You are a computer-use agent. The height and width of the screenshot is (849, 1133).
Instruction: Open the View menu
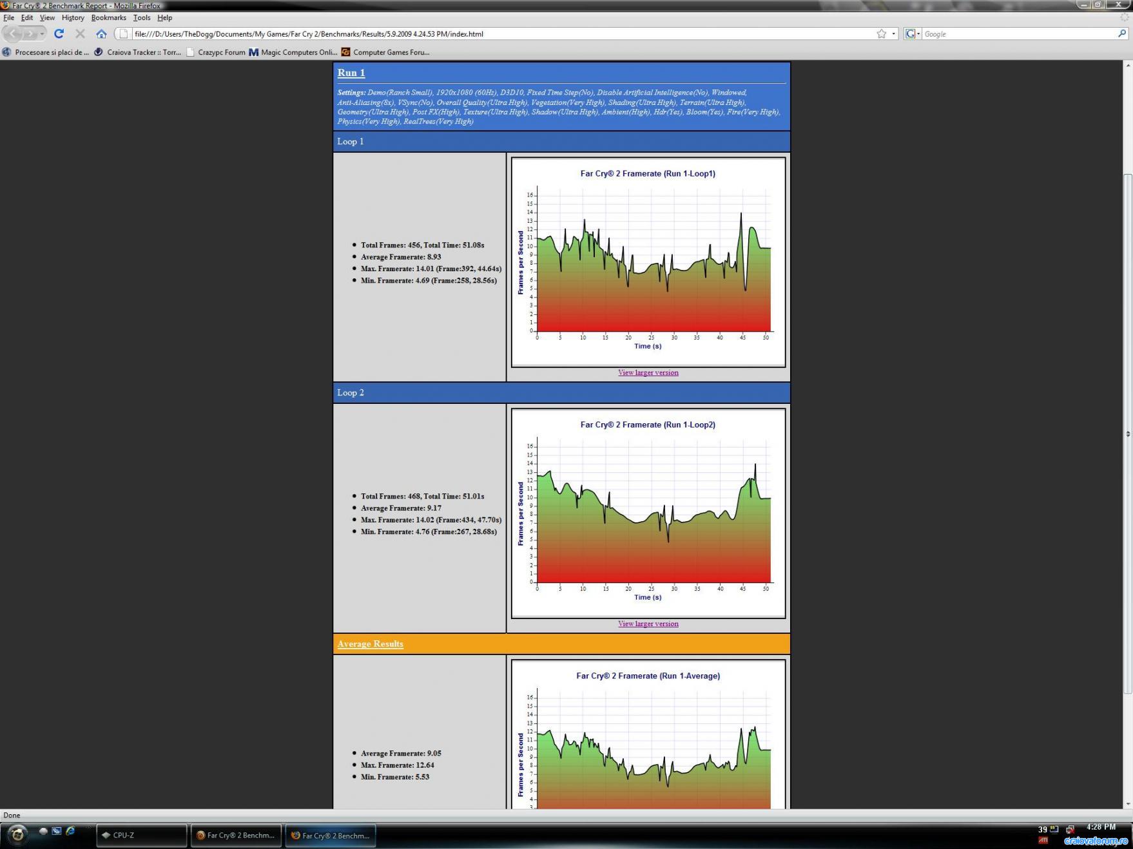coord(47,17)
